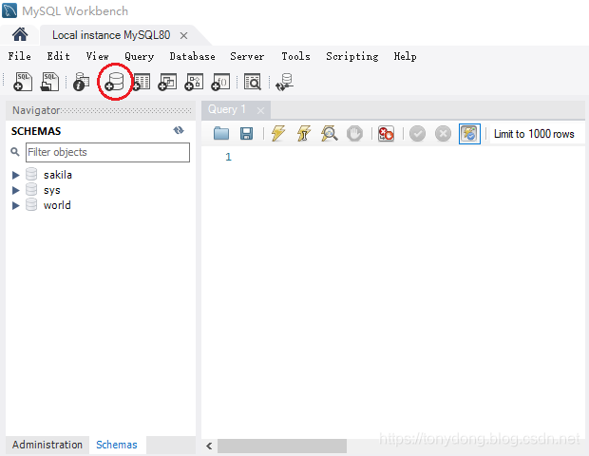Open a script file in query editor

(221, 133)
